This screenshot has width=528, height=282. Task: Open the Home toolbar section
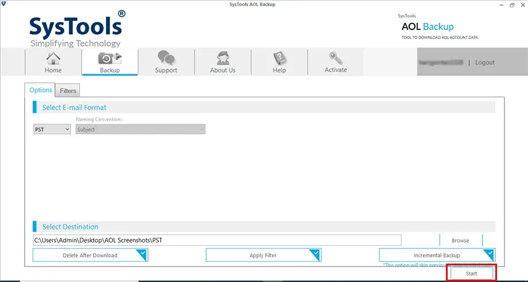(53, 63)
